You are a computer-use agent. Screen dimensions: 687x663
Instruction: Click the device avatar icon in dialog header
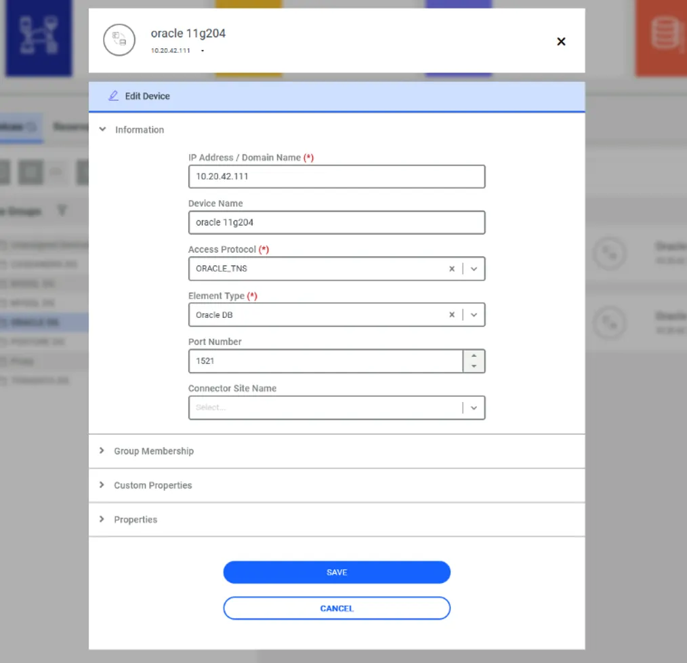119,40
